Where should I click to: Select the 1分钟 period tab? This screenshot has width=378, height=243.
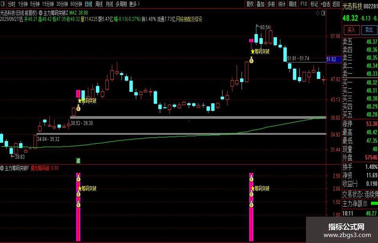(23, 4)
